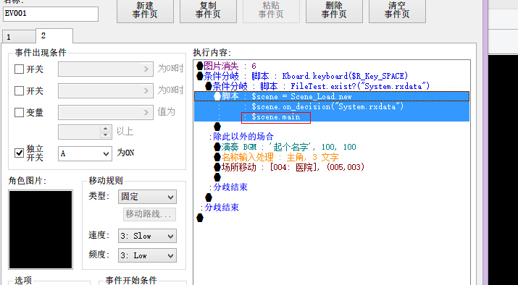Open the 移动路线... button
518x285 pixels.
click(x=149, y=214)
